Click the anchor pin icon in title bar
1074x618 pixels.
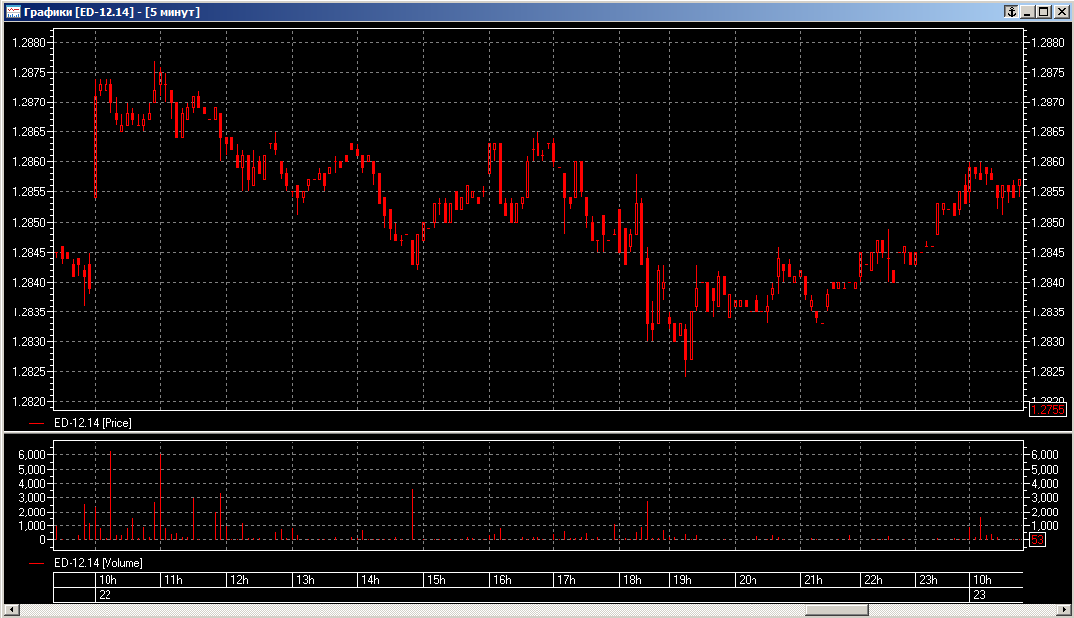click(x=1010, y=11)
